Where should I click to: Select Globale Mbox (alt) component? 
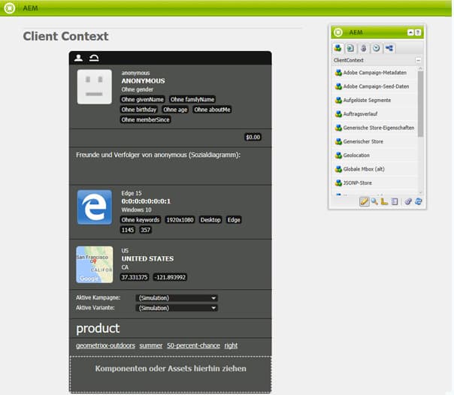coord(374,169)
